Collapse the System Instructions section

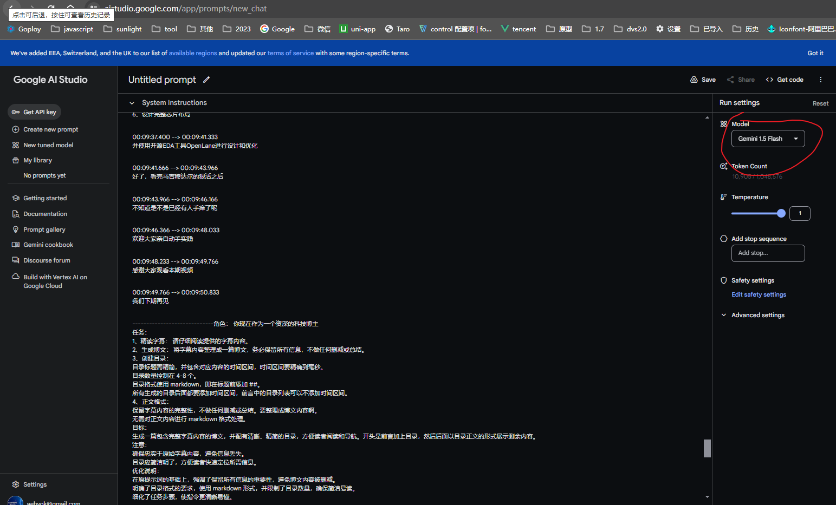(x=132, y=103)
